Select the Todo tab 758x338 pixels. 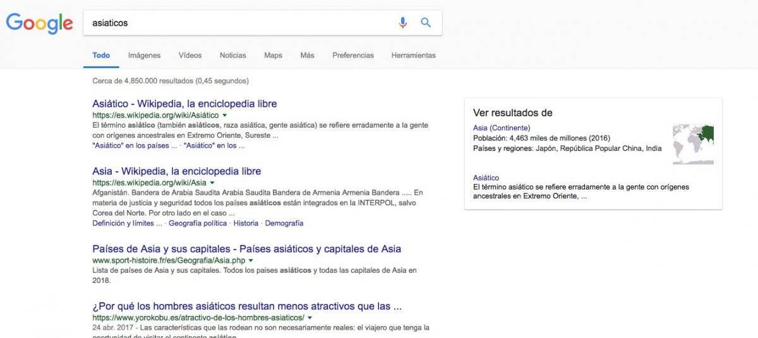click(101, 56)
